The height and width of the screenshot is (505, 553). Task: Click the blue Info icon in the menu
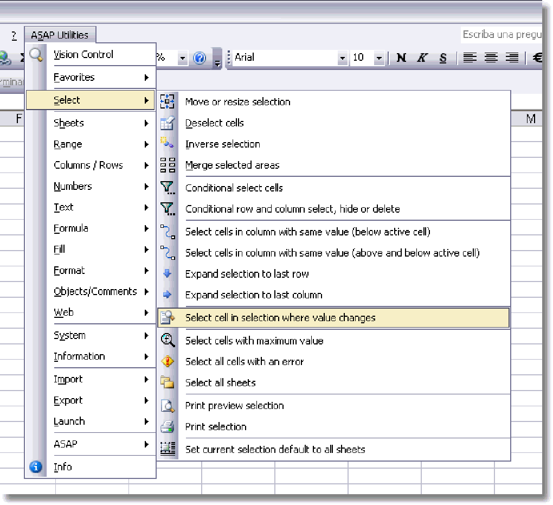36,466
